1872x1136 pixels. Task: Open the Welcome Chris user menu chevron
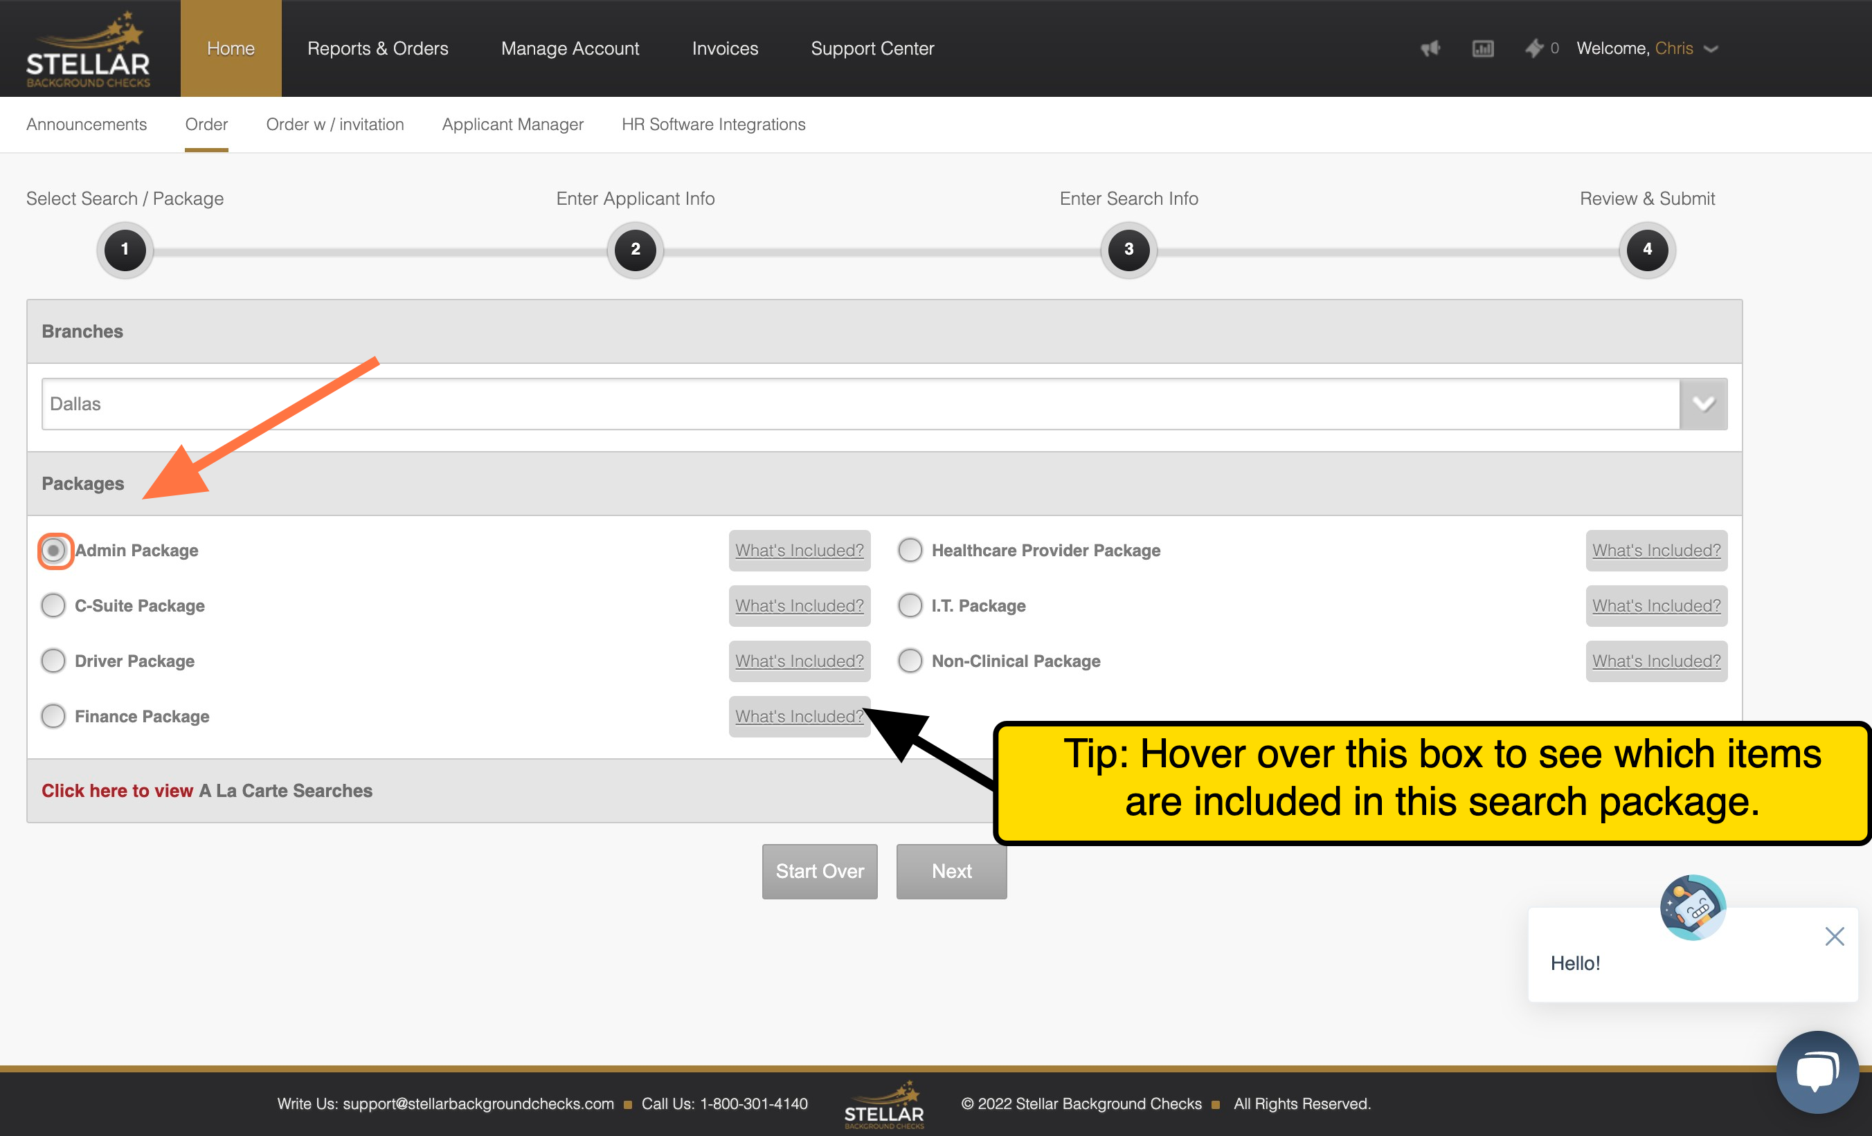[1711, 49]
